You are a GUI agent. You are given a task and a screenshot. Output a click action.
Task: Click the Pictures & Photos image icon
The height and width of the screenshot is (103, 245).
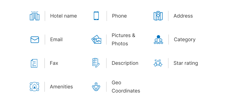(96, 40)
